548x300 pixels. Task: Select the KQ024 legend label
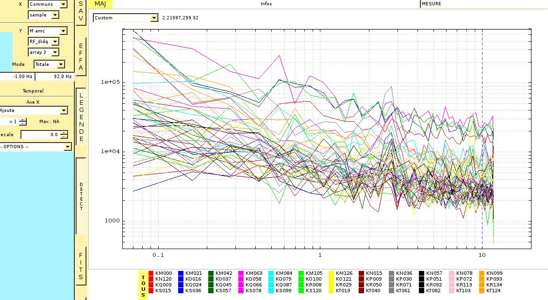[x=193, y=285]
